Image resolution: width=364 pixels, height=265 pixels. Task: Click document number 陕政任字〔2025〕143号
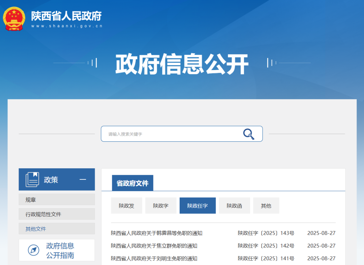[x=266, y=233]
